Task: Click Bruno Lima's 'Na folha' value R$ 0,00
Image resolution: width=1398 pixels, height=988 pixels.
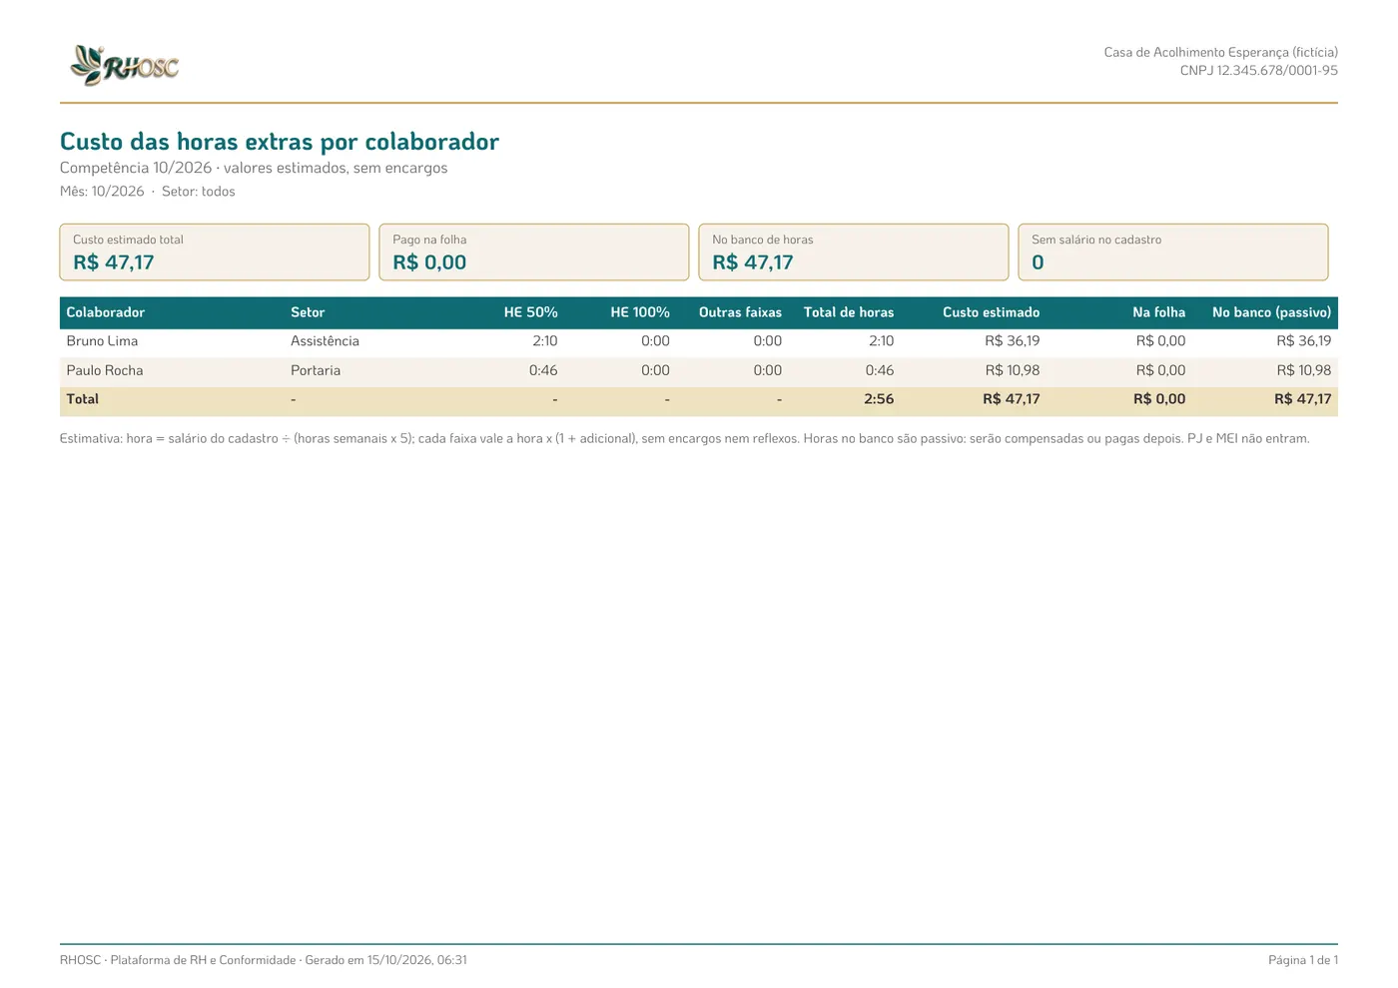Action: point(1160,341)
